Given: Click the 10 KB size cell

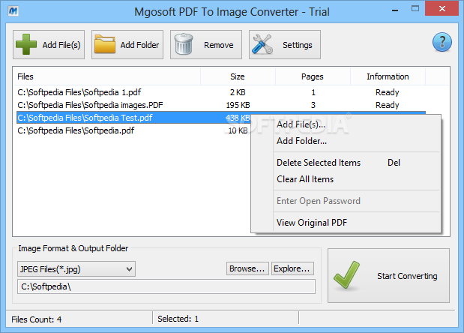Looking at the screenshot, I should point(238,130).
